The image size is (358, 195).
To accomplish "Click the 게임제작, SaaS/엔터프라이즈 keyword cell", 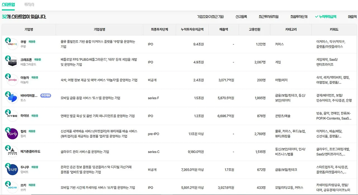I will (x=327, y=62).
